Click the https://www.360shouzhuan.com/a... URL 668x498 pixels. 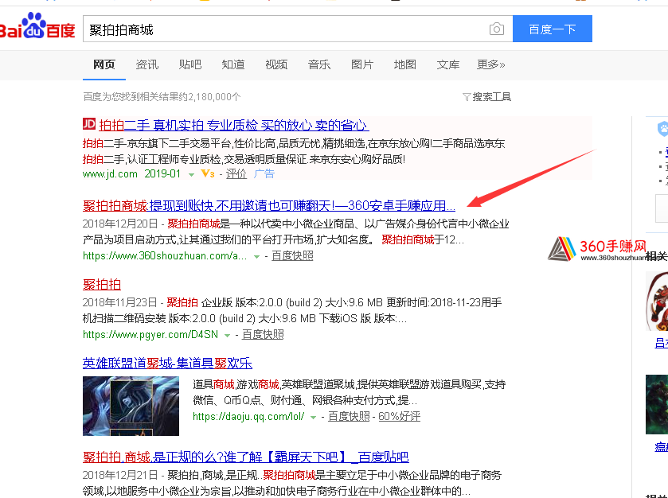tap(165, 255)
